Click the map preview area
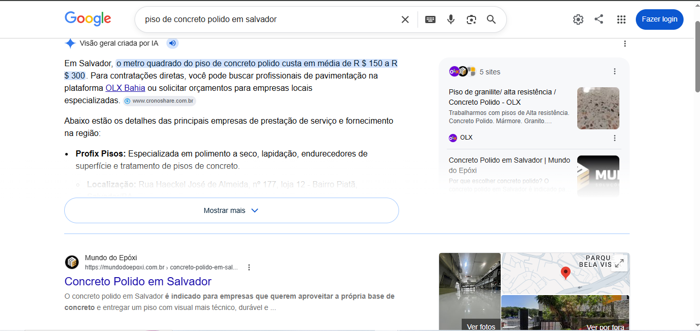Screen dimensions: 700x331 (565, 274)
